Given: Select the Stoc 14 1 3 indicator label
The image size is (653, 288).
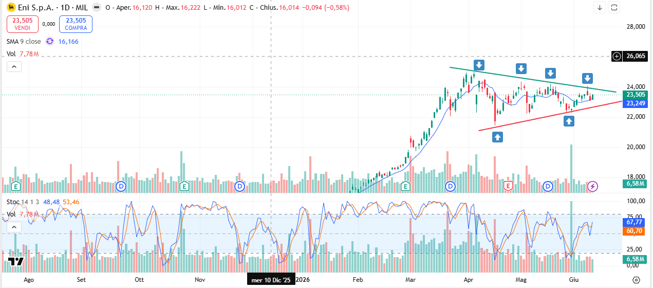Looking at the screenshot, I should pos(24,202).
